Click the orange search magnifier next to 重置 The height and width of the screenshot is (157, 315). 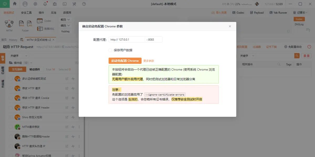[297, 55]
